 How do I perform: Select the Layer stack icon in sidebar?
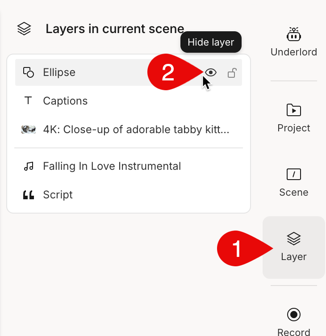coord(294,239)
